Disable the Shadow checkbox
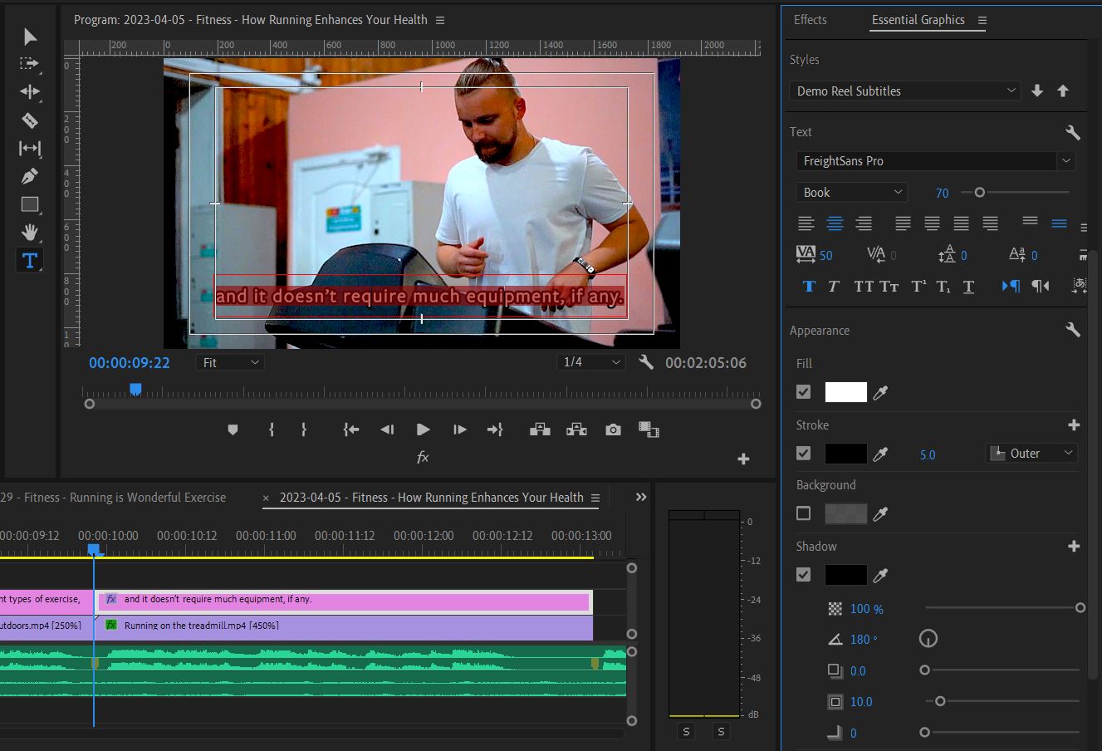This screenshot has width=1102, height=751. click(803, 575)
